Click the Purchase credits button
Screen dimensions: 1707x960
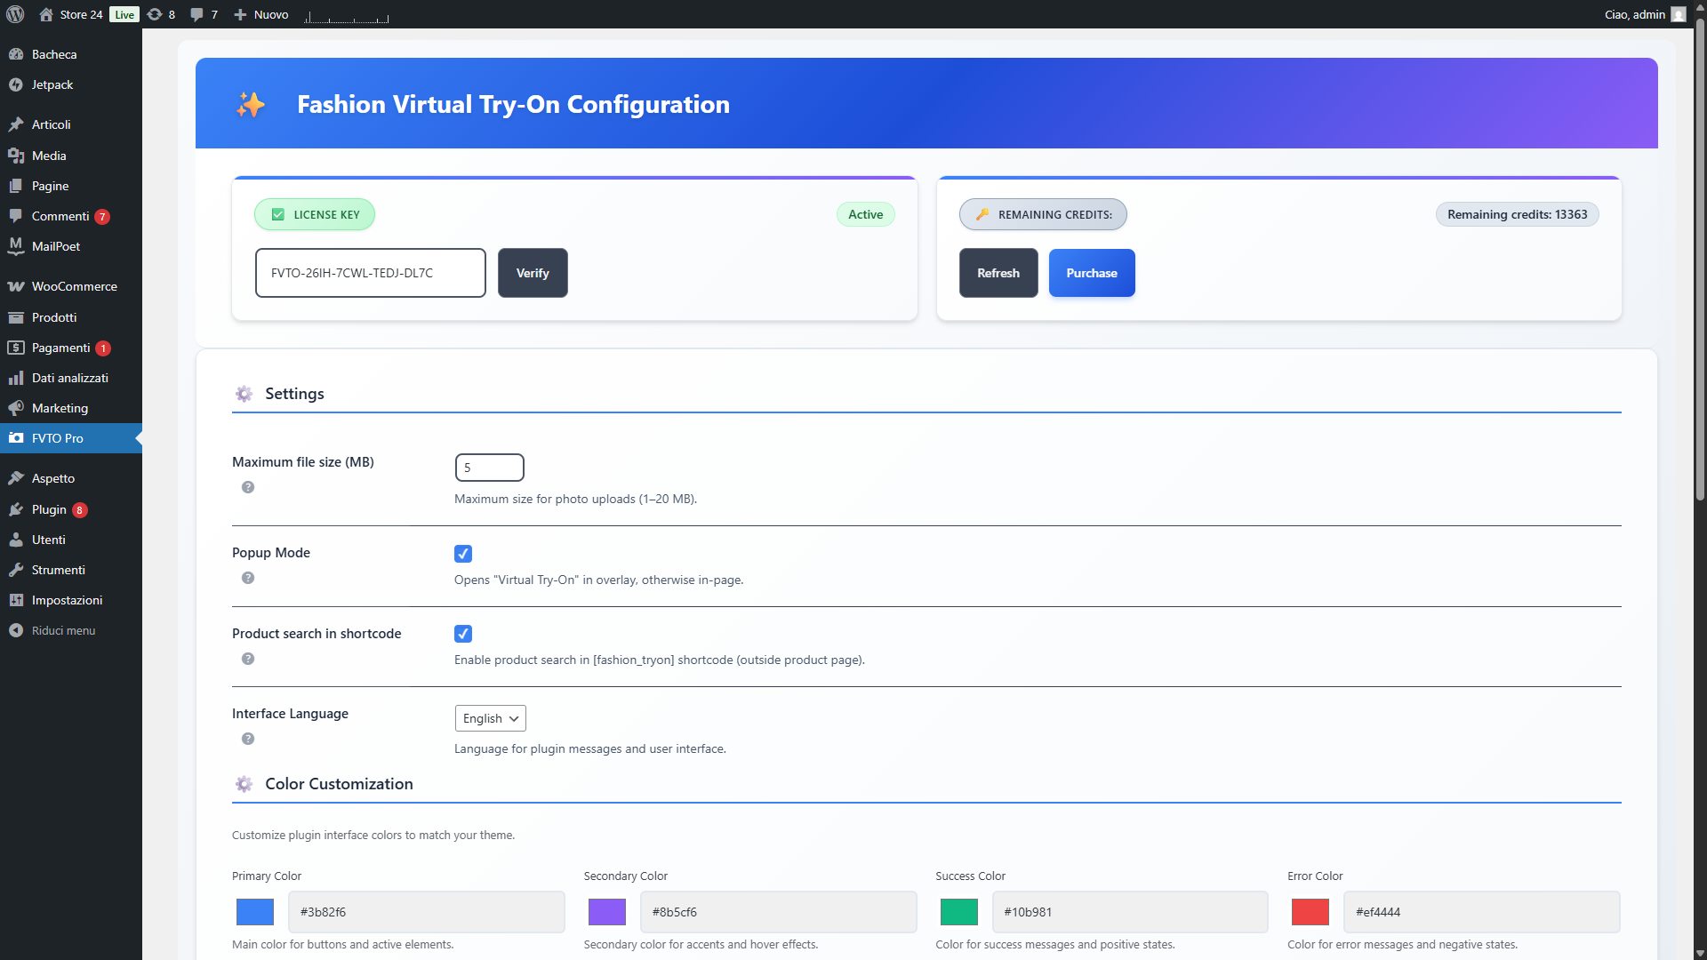1091,273
